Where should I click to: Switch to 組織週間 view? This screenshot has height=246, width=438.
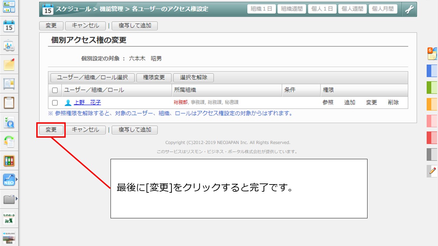pyautogui.click(x=292, y=9)
